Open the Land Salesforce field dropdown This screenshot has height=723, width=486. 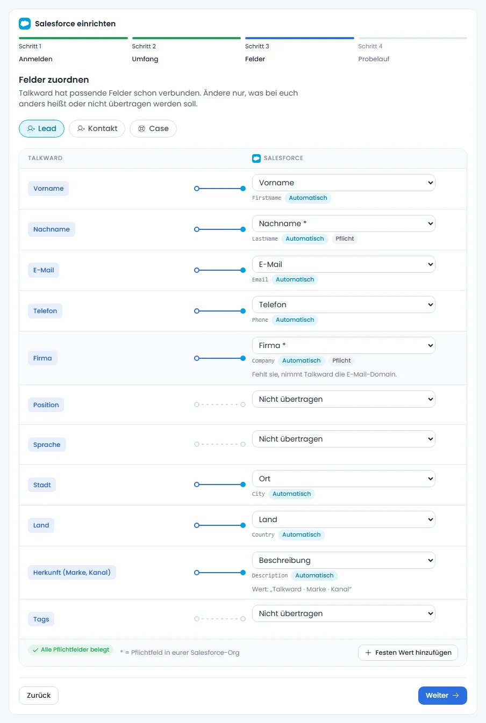point(344,519)
